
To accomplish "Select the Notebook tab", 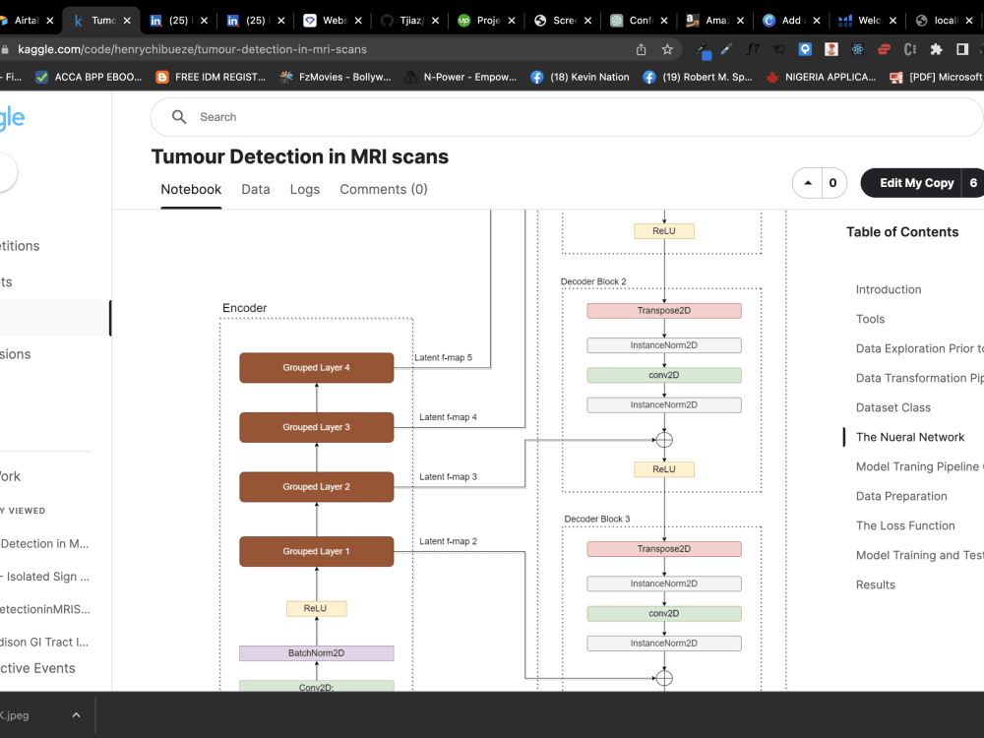I will point(191,190).
